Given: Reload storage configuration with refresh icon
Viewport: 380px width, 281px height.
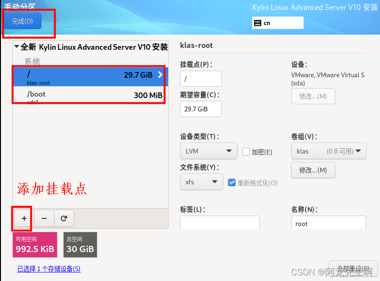Looking at the screenshot, I should coord(64,218).
